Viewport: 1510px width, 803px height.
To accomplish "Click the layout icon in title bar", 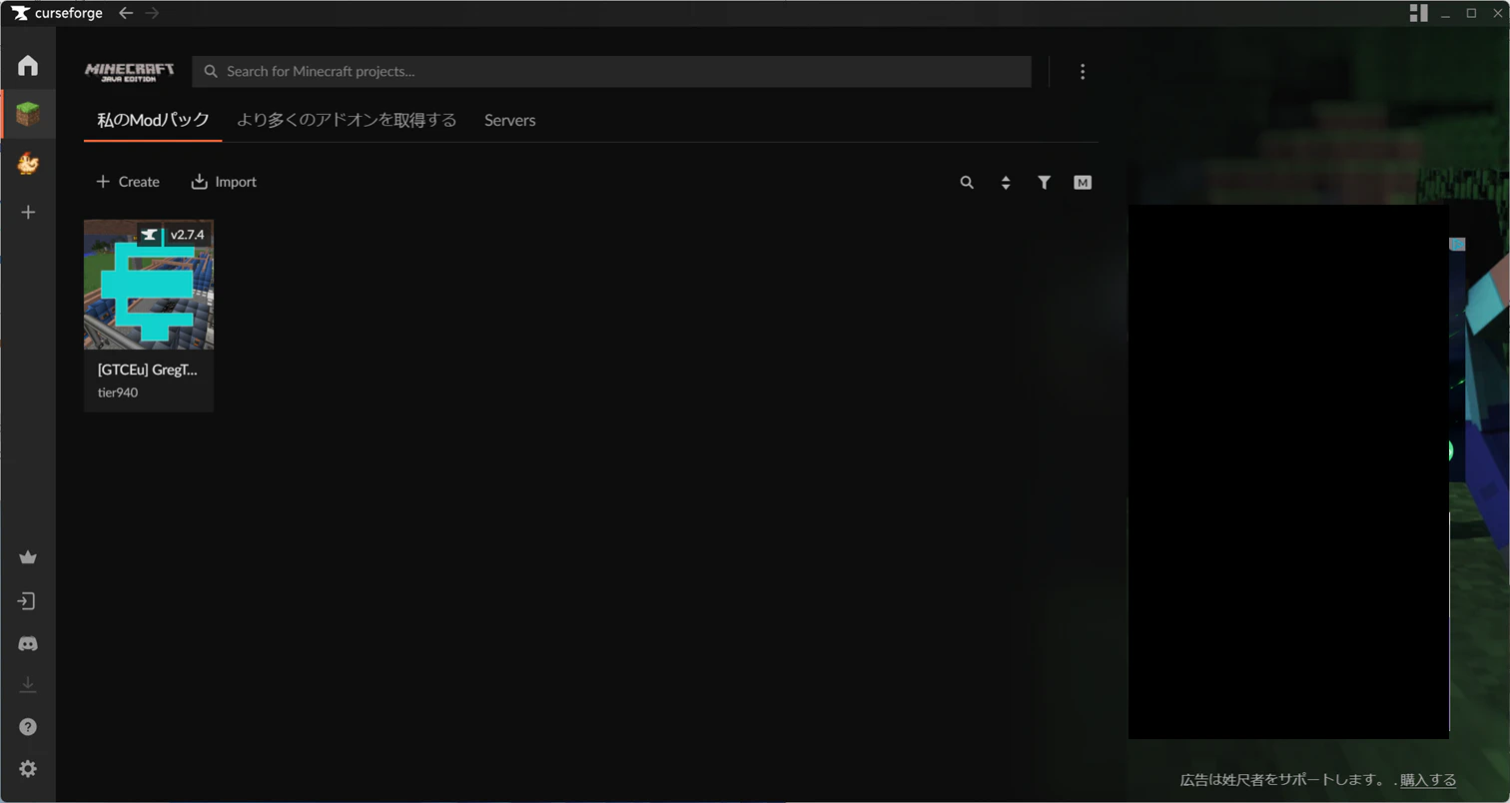I will tap(1418, 13).
